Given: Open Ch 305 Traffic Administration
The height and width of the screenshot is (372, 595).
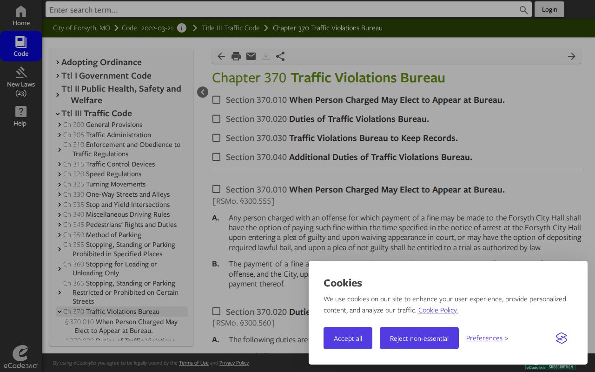Looking at the screenshot, I should click(x=107, y=135).
